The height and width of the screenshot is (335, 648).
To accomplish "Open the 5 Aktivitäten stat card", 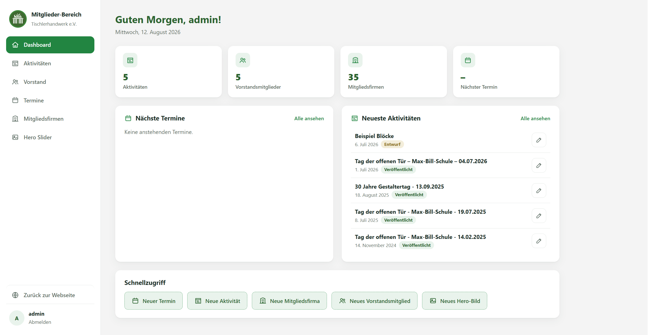I will (x=168, y=72).
